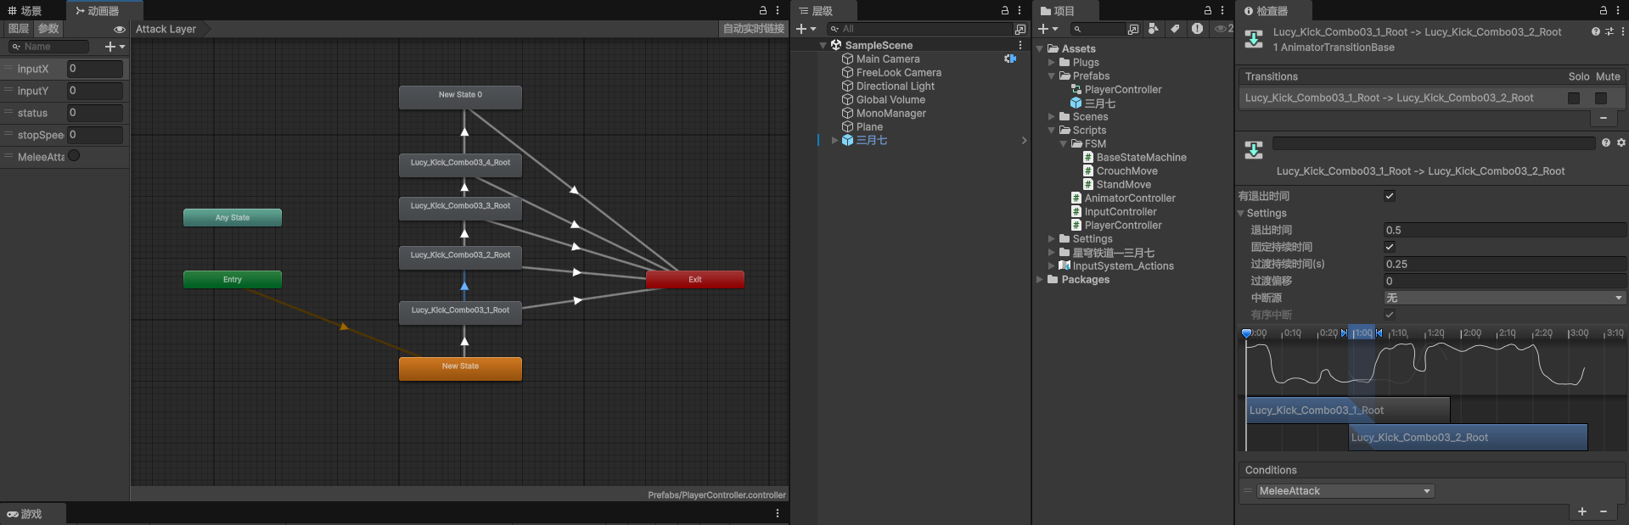Open the 三月七 prefab arrow in Hierarchy
Screen dimensions: 1629x525
point(1024,141)
